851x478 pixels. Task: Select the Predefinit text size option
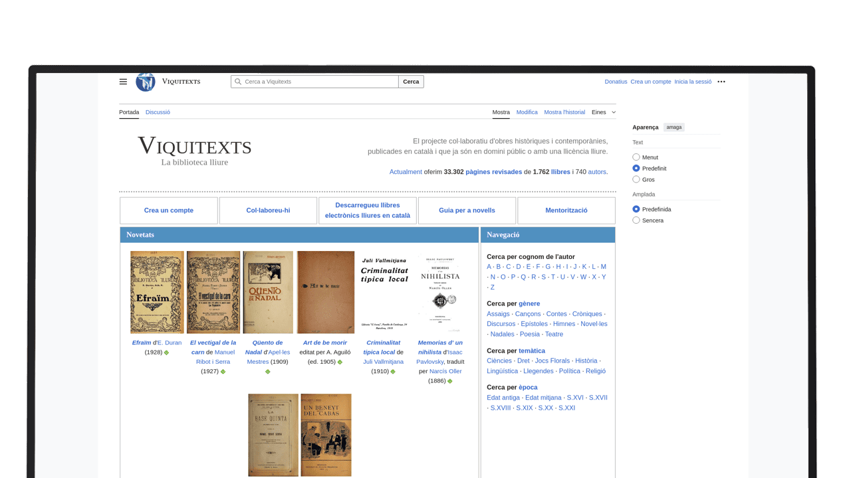636,169
